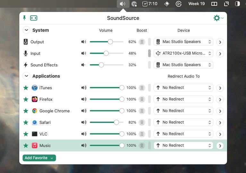Image resolution: width=246 pixels, height=173 pixels.
Task: Click the Safari app icon
Action: pyautogui.click(x=35, y=122)
